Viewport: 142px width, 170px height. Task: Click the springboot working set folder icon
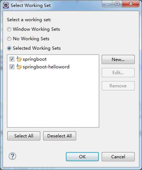[19, 59]
